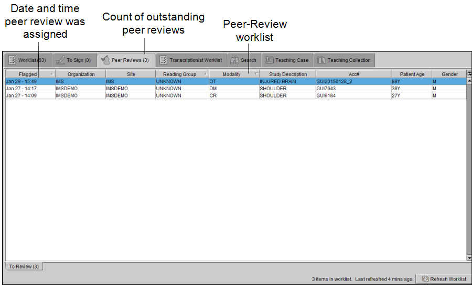The height and width of the screenshot is (290, 472).
Task: Open the Modality column filter arrow
Action: [255, 74]
